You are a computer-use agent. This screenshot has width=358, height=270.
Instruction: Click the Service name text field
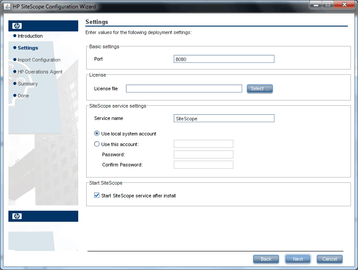[x=224, y=119]
